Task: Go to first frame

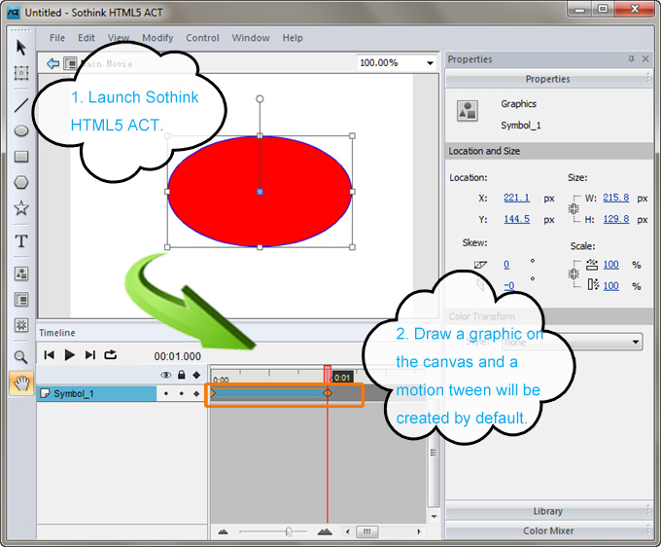Action: 49,355
